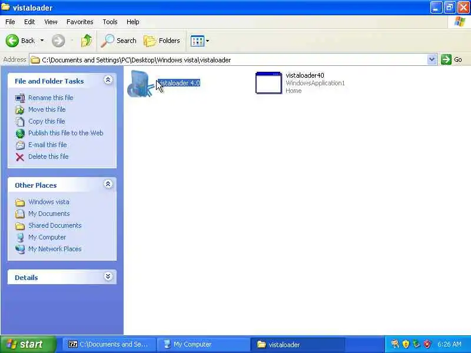This screenshot has width=471, height=353.
Task: Click the 6:26 AM taskbar clock
Action: pyautogui.click(x=449, y=344)
